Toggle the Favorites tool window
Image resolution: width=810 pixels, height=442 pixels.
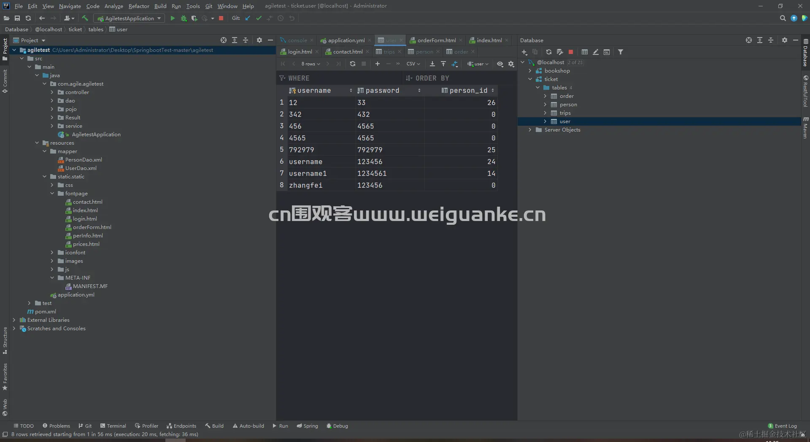pos(5,377)
